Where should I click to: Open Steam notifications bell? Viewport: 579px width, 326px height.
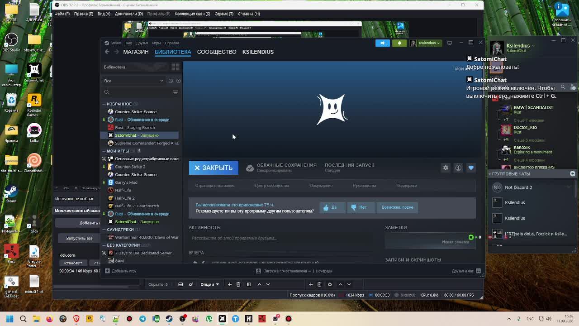(x=399, y=43)
